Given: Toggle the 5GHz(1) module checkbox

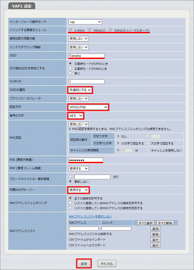Looking at the screenshot, I should coord(89,30).
